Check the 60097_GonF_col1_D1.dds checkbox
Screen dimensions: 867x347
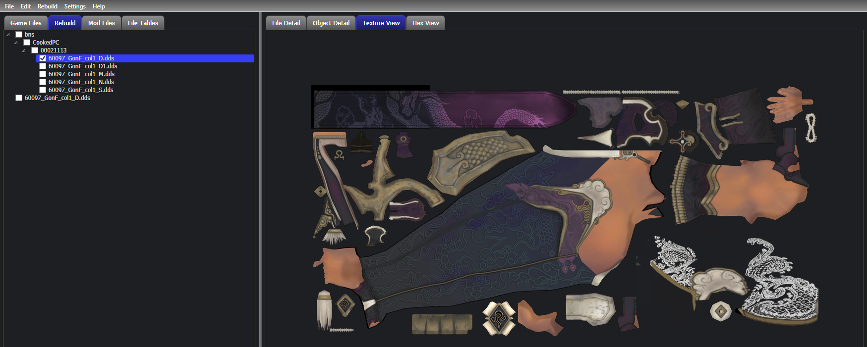tap(43, 66)
